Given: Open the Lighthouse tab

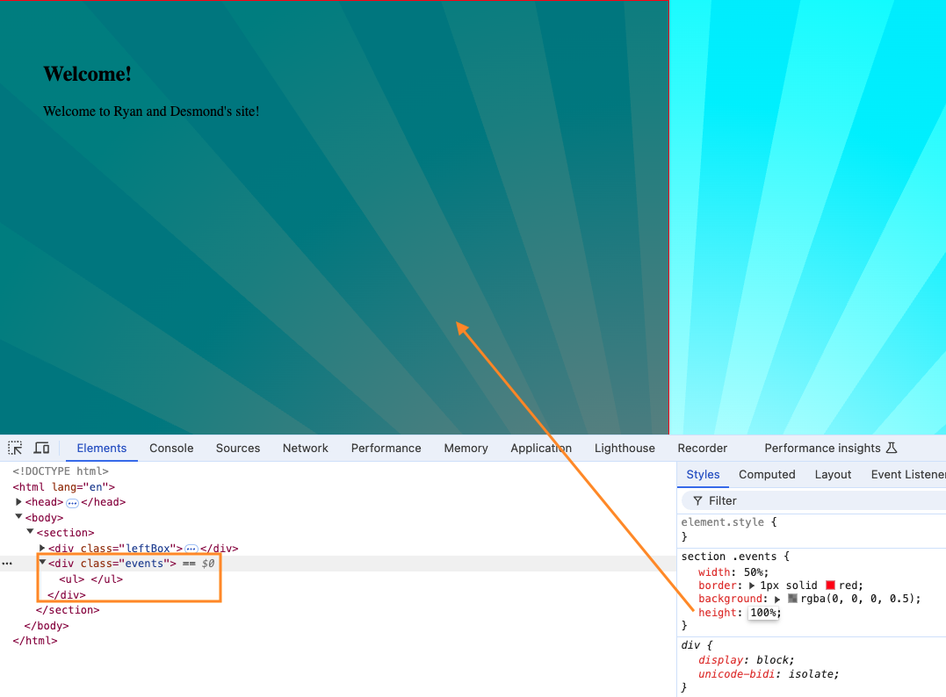Looking at the screenshot, I should click(625, 448).
